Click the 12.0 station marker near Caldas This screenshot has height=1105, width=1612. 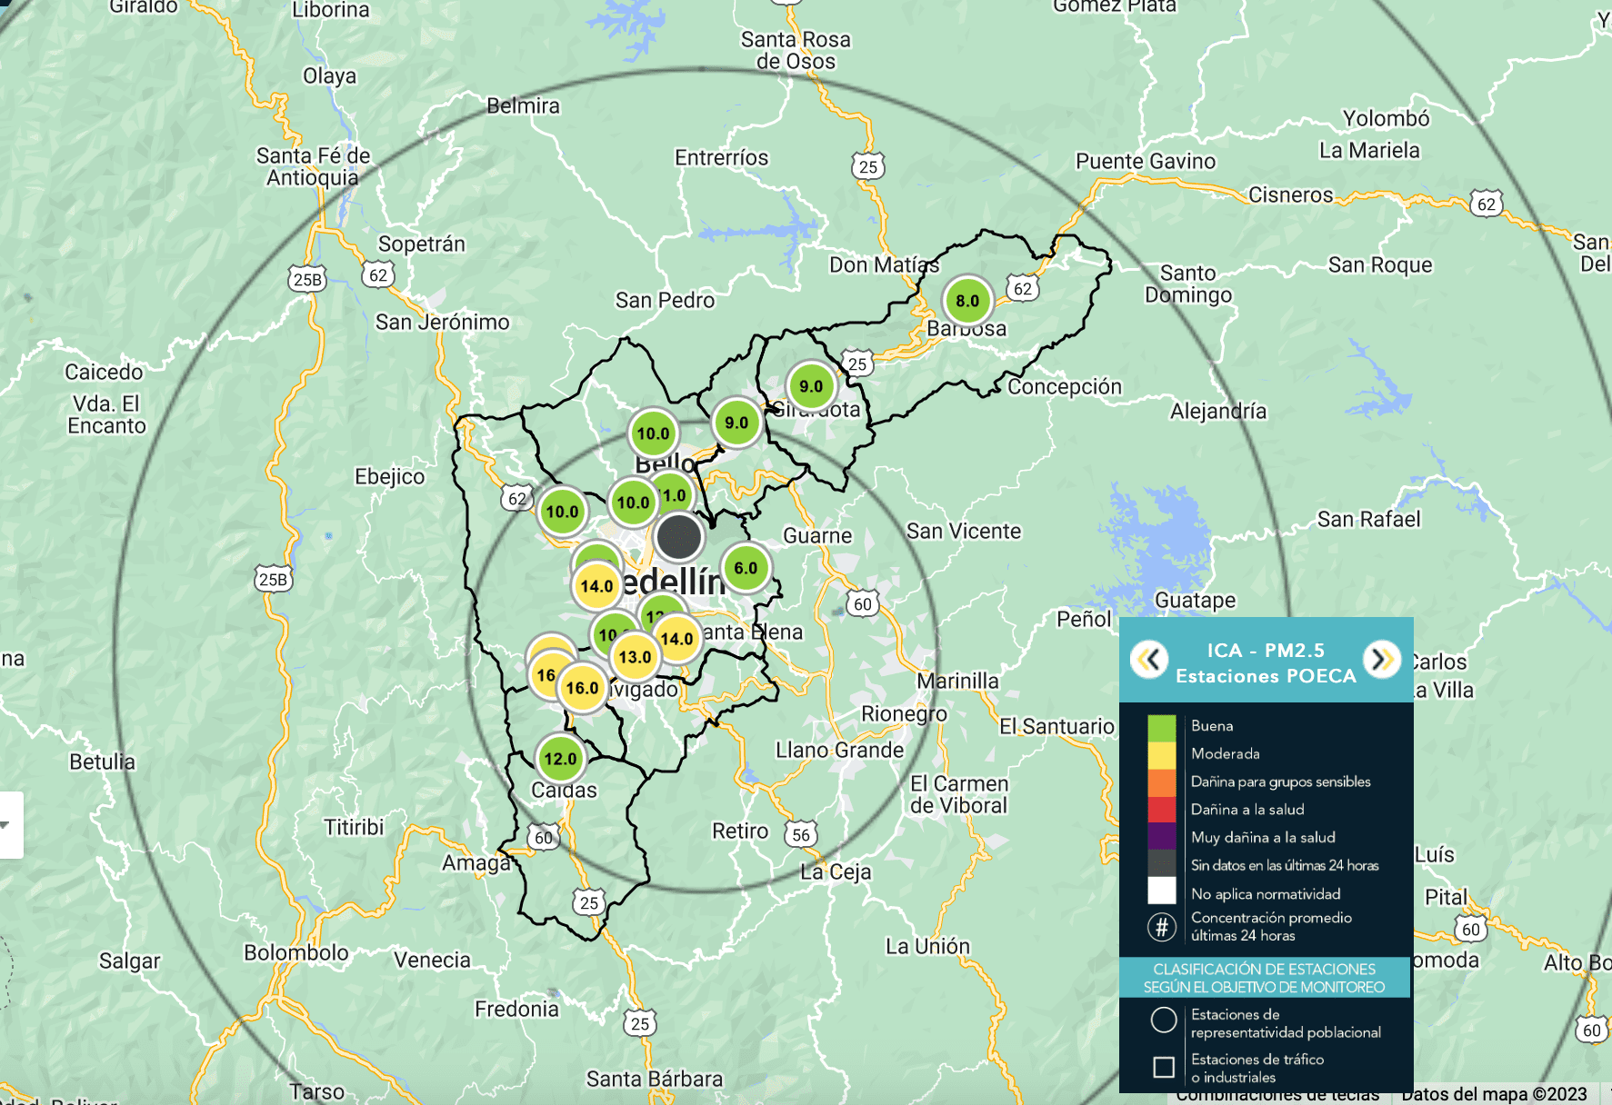click(x=562, y=758)
